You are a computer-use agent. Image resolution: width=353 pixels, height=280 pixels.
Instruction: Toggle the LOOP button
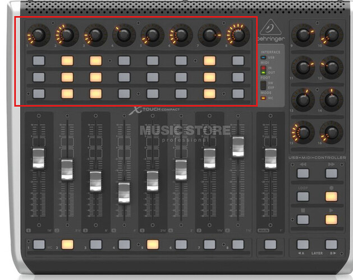[x=303, y=197]
